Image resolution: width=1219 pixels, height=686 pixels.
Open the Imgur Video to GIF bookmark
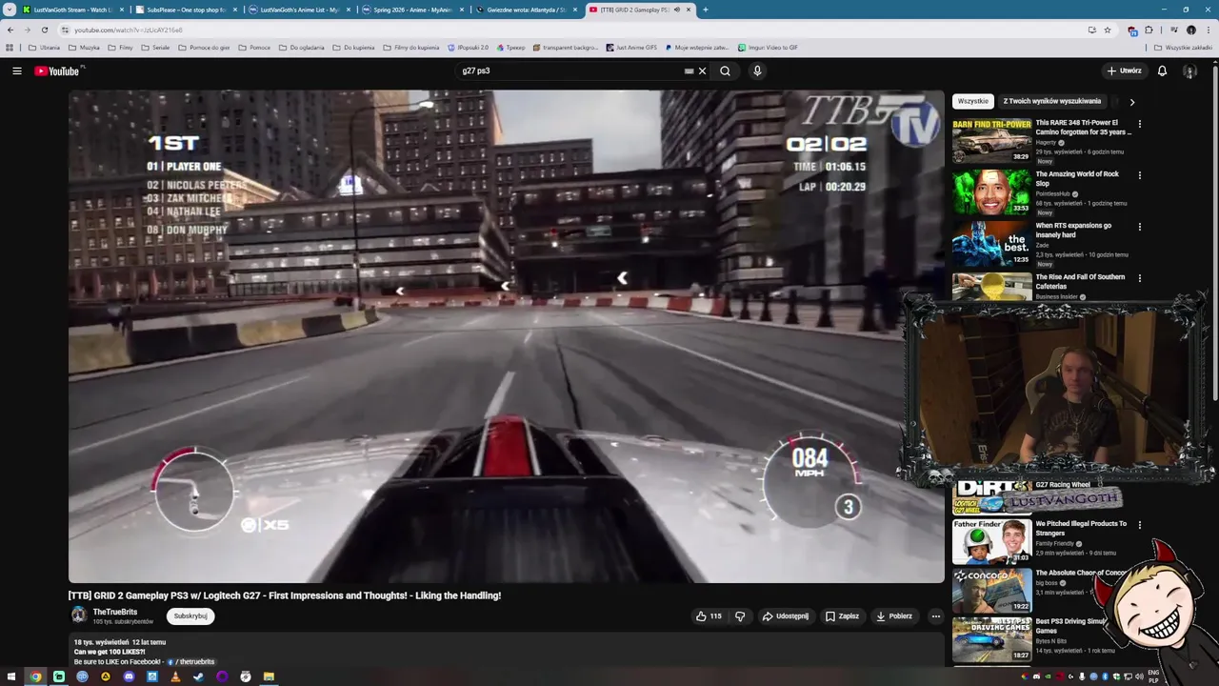768,47
